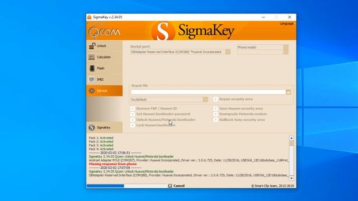Expand the second dropdown under Phone model
This screenshot has height=201, width=358.
tap(286, 52)
